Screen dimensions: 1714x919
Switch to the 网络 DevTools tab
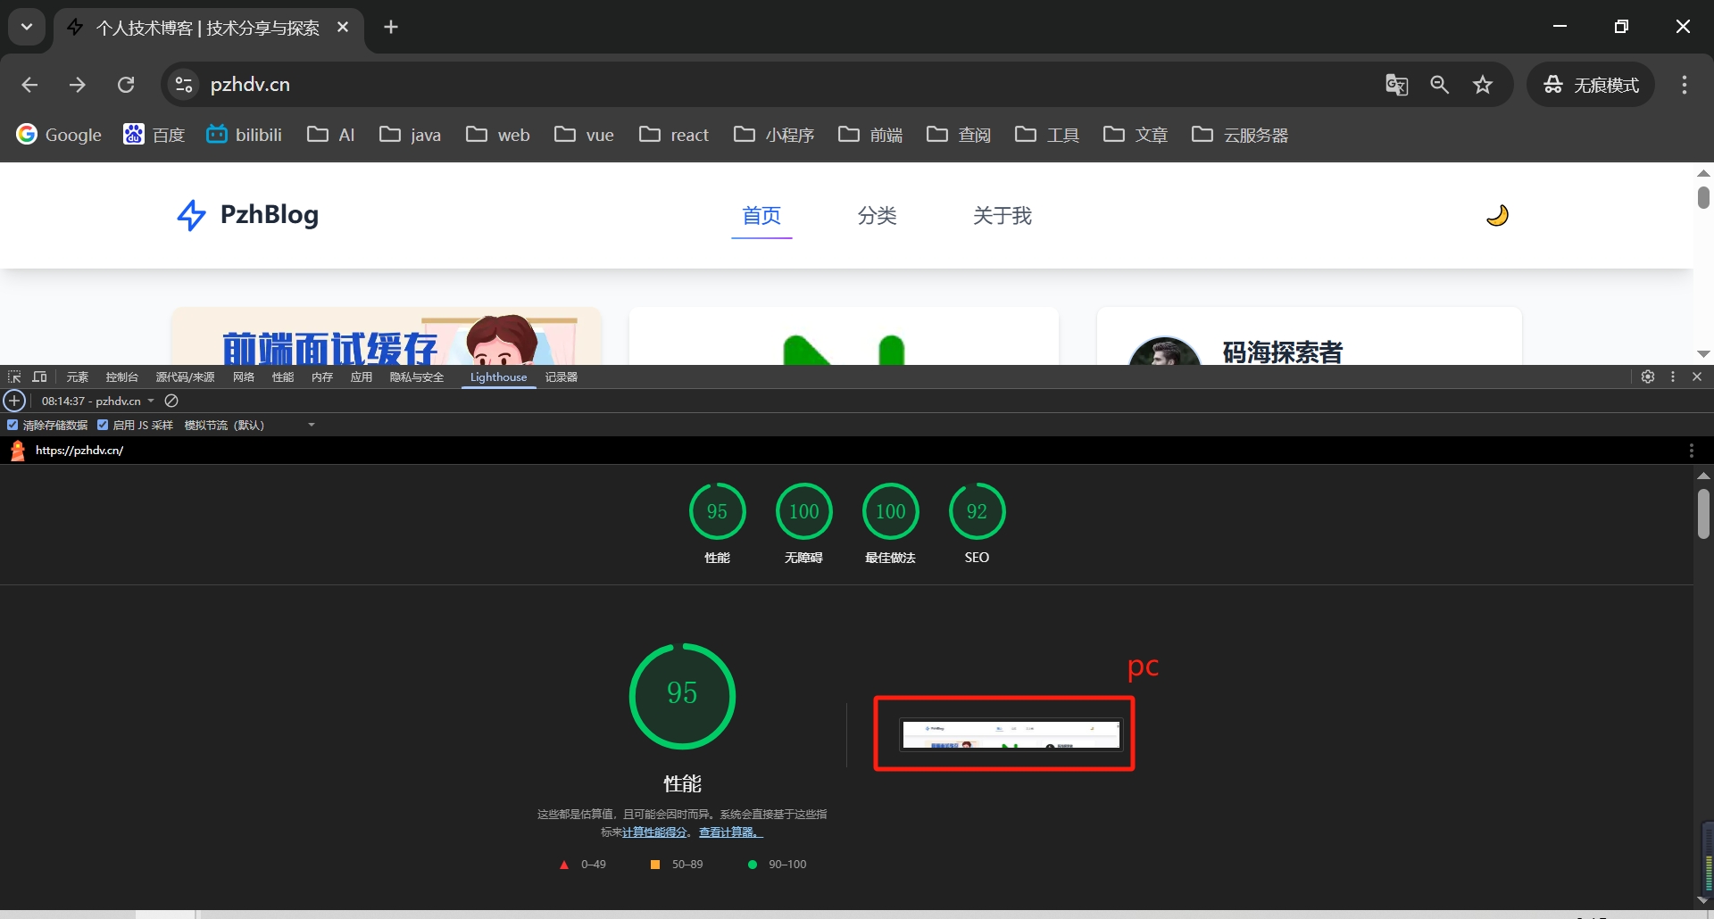[x=243, y=377]
